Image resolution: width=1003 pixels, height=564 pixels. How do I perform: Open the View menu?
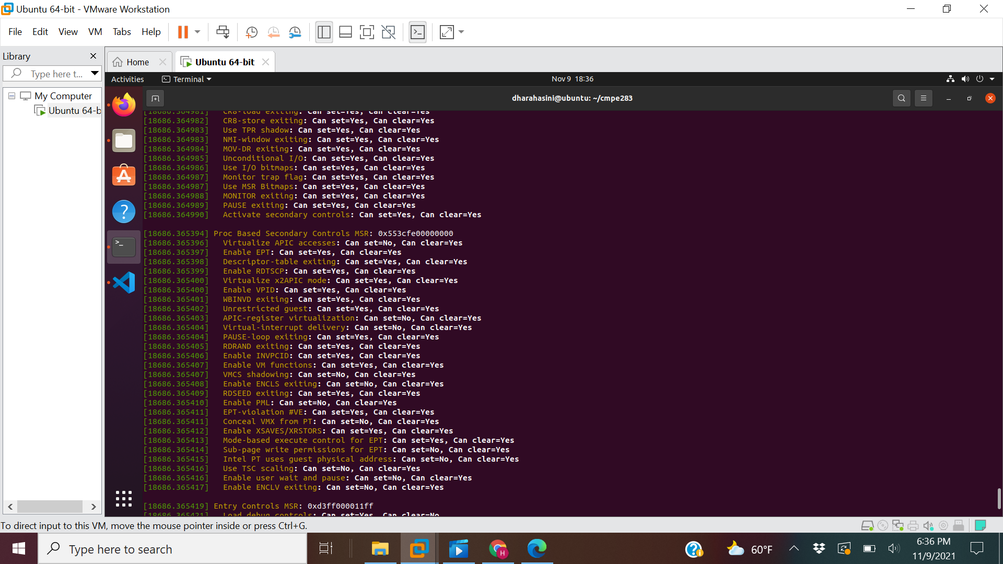(68, 32)
